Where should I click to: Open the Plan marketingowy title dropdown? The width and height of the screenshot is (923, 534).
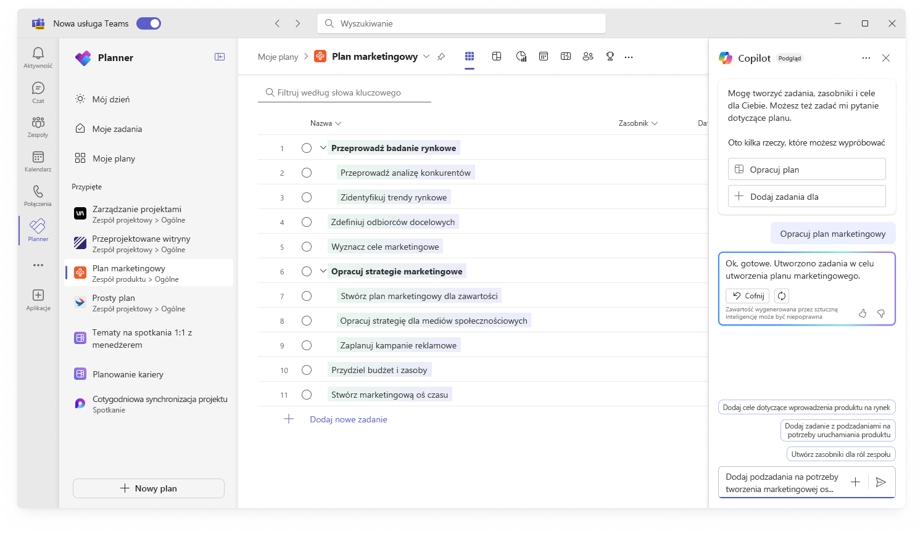coord(426,57)
